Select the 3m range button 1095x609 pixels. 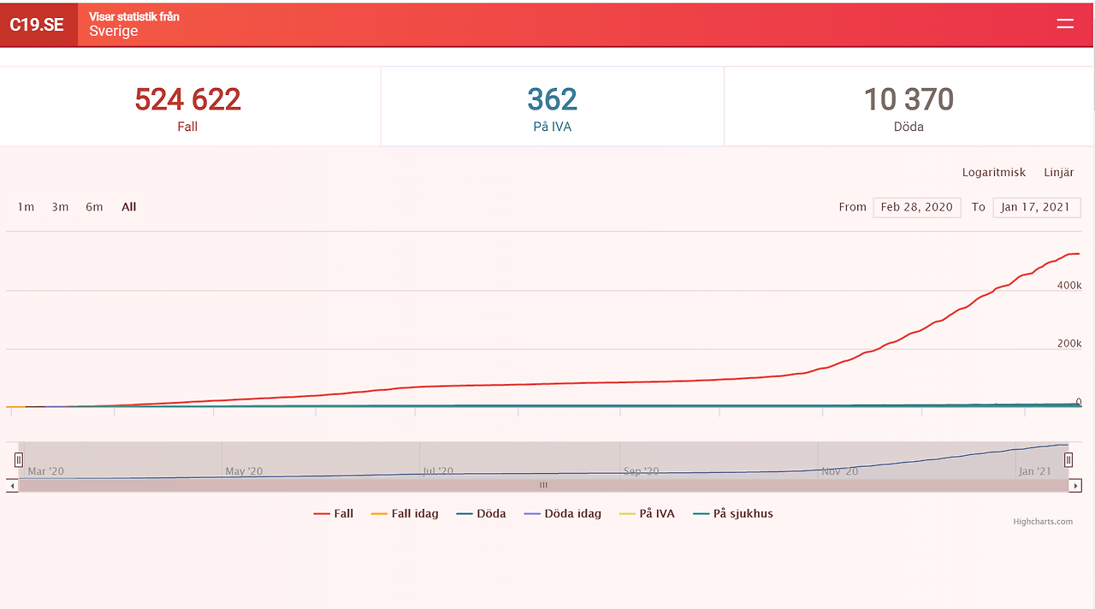coord(60,207)
